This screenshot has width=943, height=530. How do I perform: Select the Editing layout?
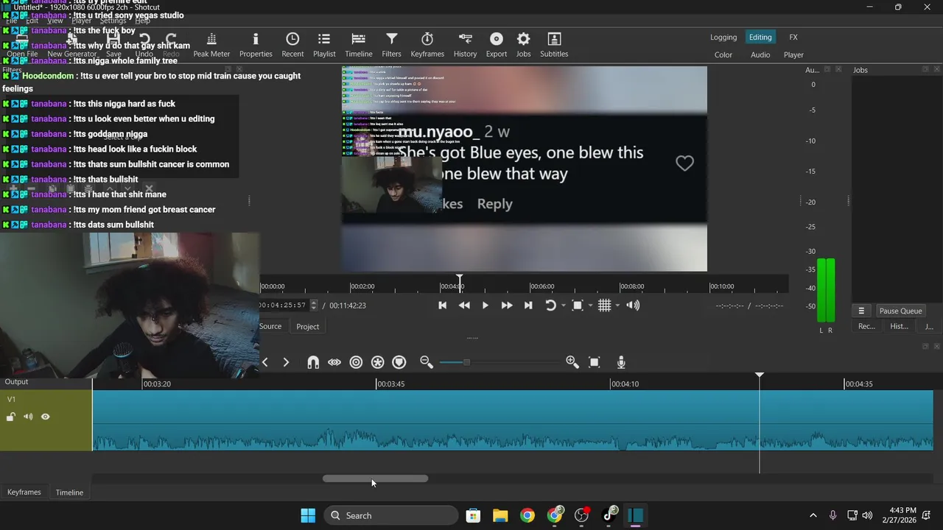point(760,38)
